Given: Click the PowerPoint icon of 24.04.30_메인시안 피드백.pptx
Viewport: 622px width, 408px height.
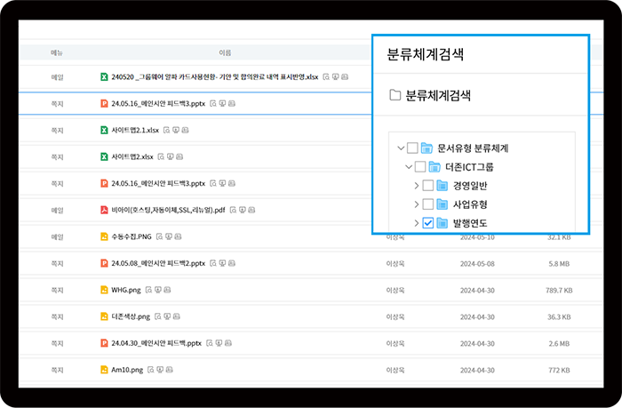Looking at the screenshot, I should 104,343.
